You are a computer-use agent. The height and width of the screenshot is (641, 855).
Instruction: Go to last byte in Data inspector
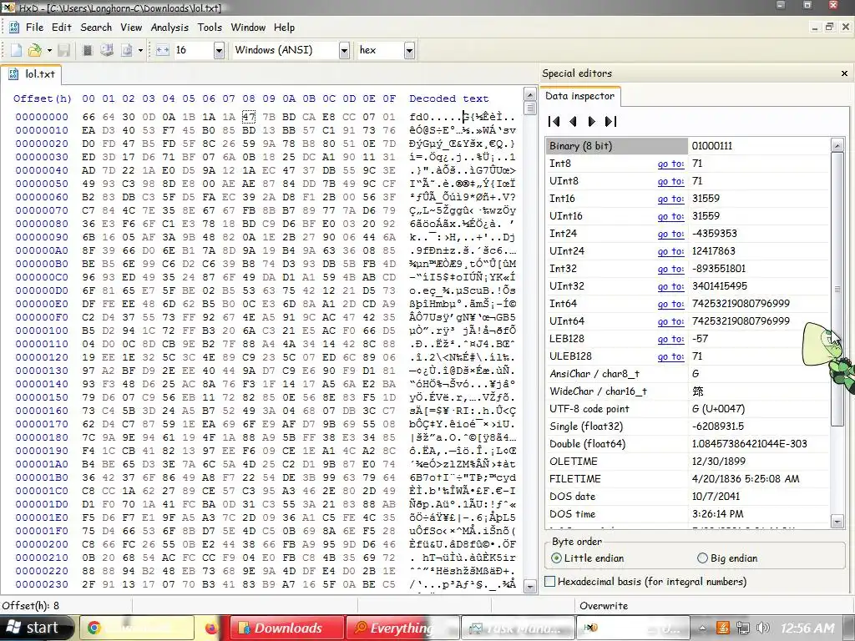coord(610,122)
